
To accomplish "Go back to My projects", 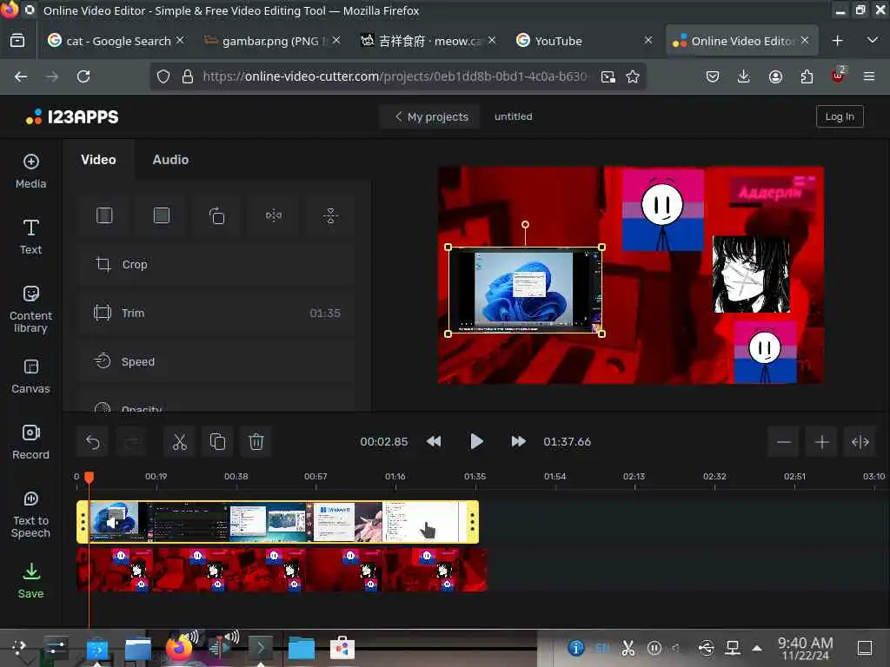I will click(431, 117).
